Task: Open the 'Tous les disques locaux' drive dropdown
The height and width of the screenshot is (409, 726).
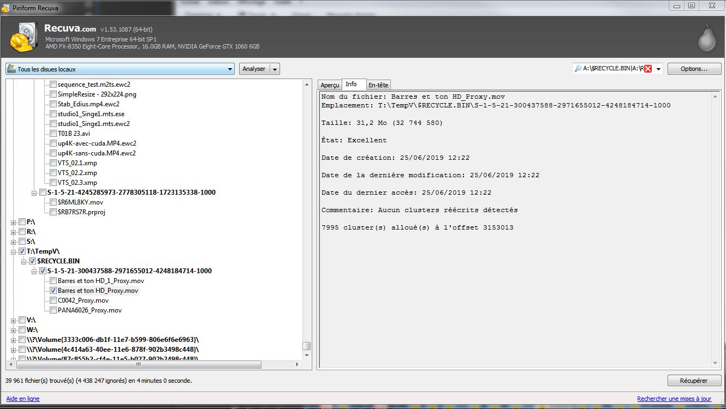Action: click(x=120, y=69)
